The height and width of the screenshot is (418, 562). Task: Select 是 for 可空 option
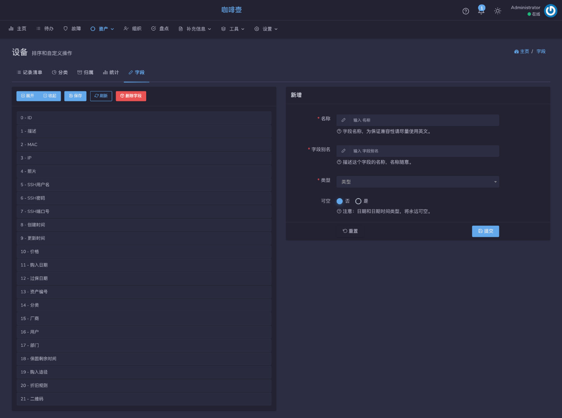(x=358, y=201)
